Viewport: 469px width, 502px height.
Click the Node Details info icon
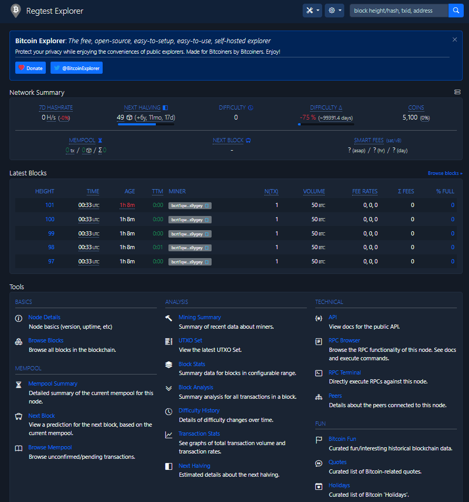18,318
